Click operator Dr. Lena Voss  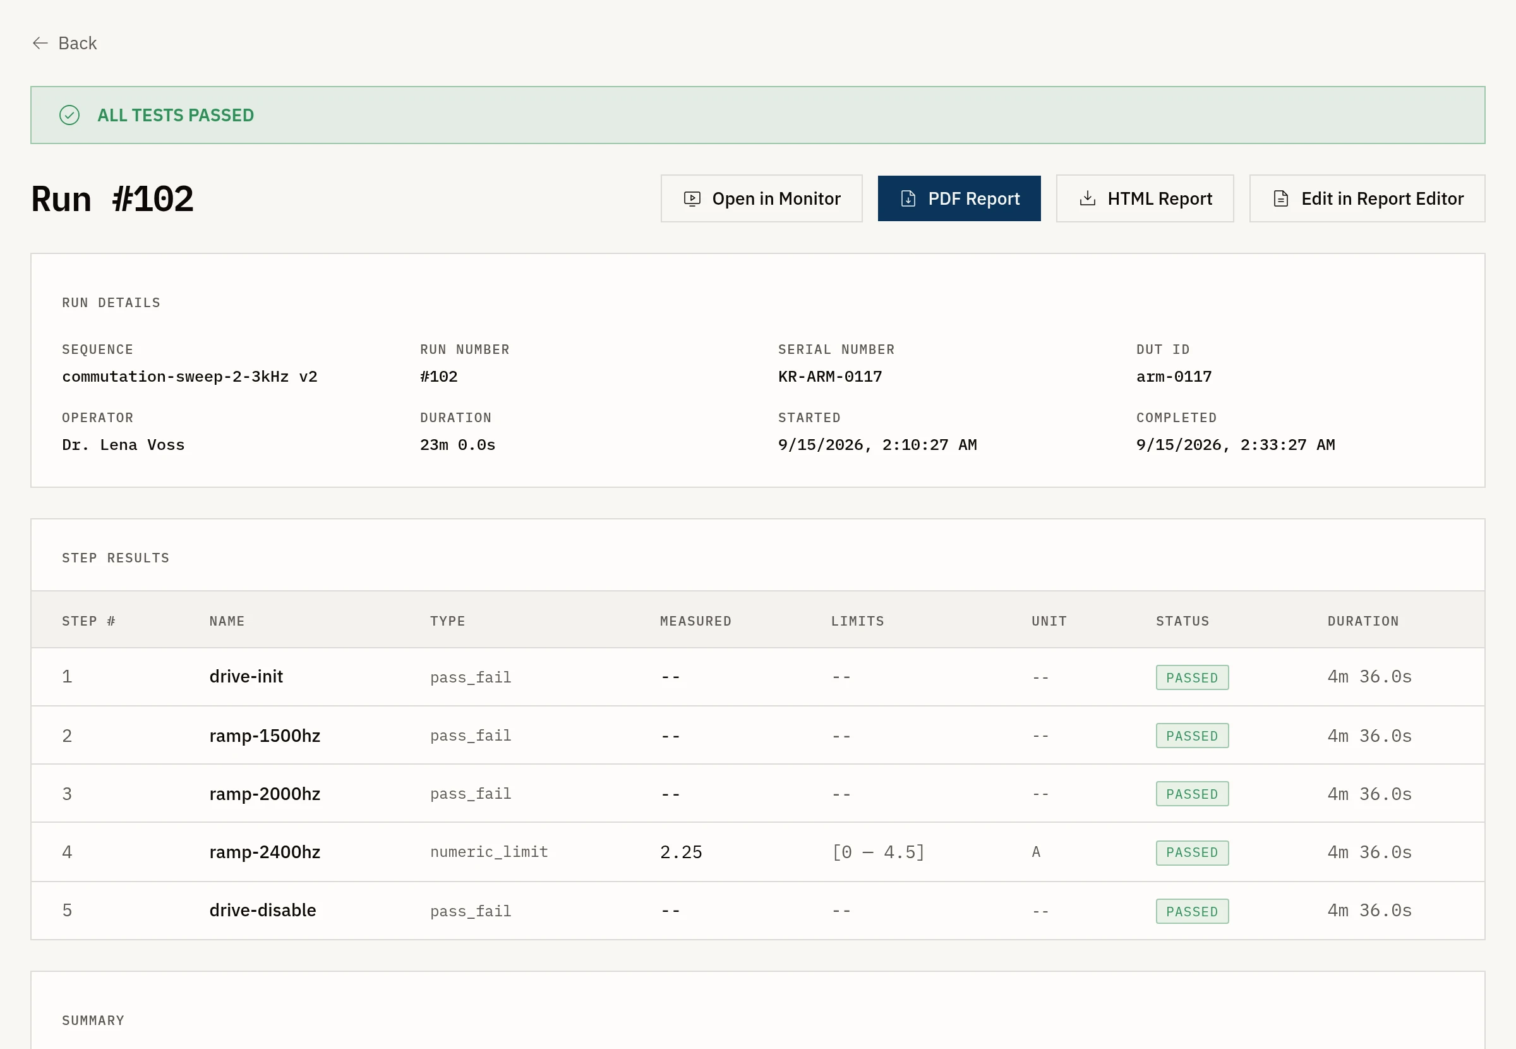(x=123, y=445)
